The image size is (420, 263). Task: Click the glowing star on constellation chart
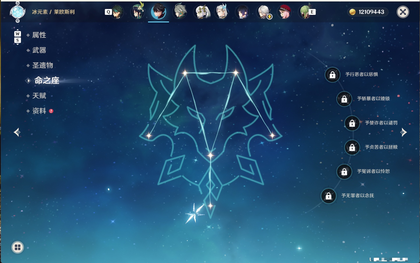tap(195, 213)
